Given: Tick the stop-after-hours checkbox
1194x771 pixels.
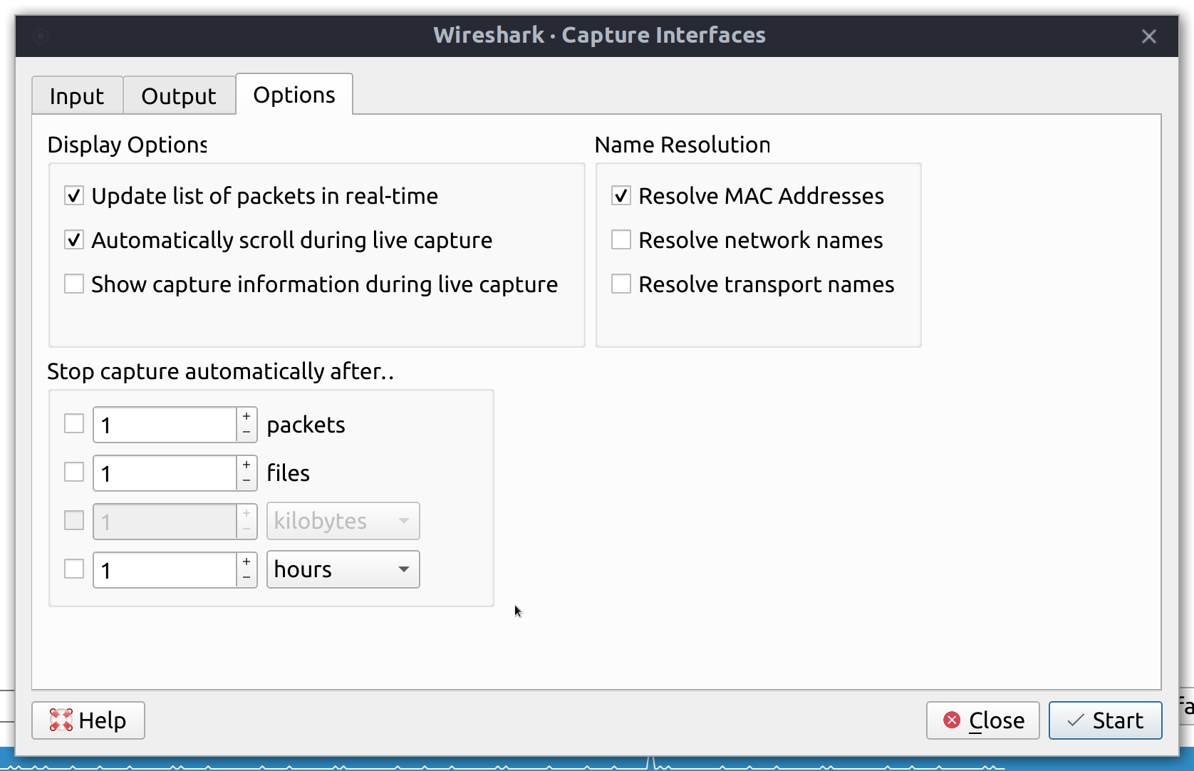Looking at the screenshot, I should (x=74, y=569).
